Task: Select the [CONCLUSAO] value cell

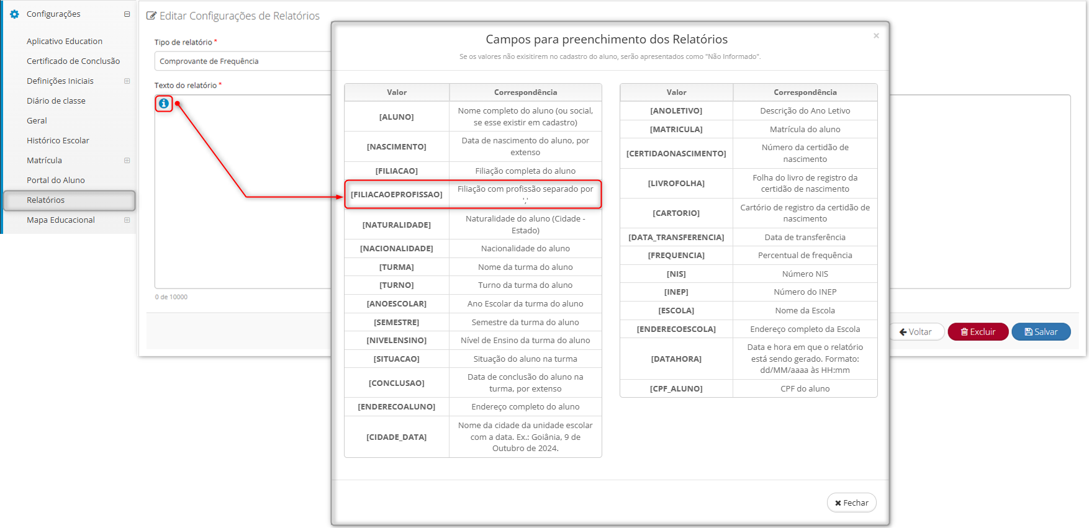Action: click(x=397, y=383)
